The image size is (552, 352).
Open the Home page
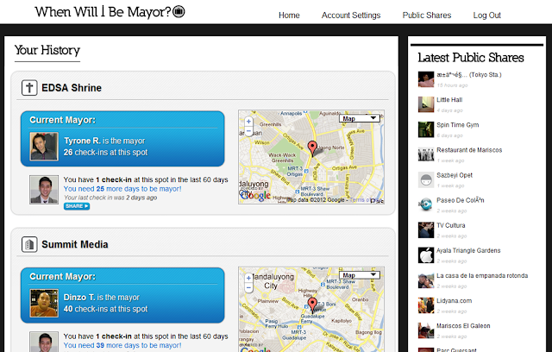point(289,16)
